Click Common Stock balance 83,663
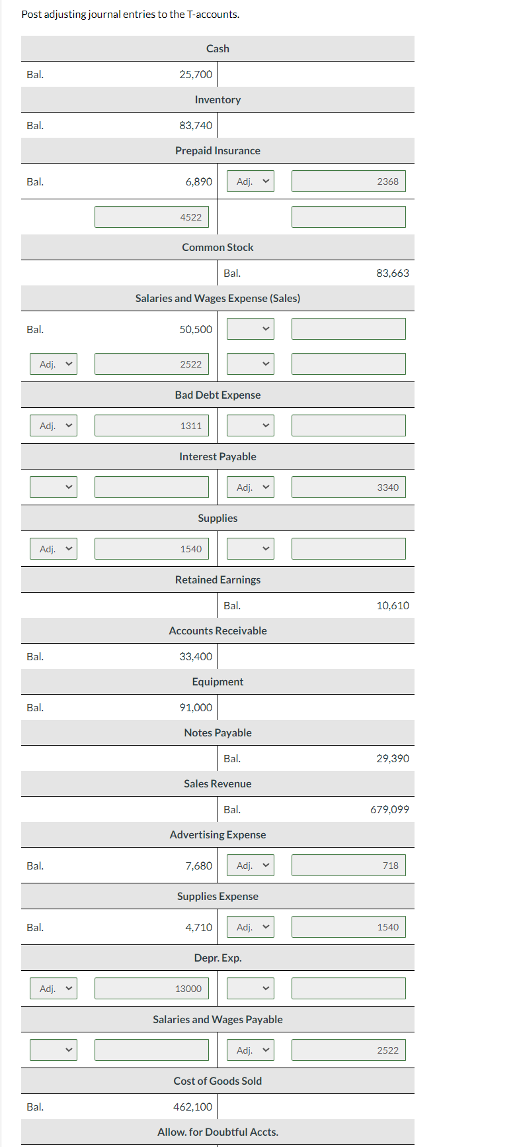 pos(393,273)
